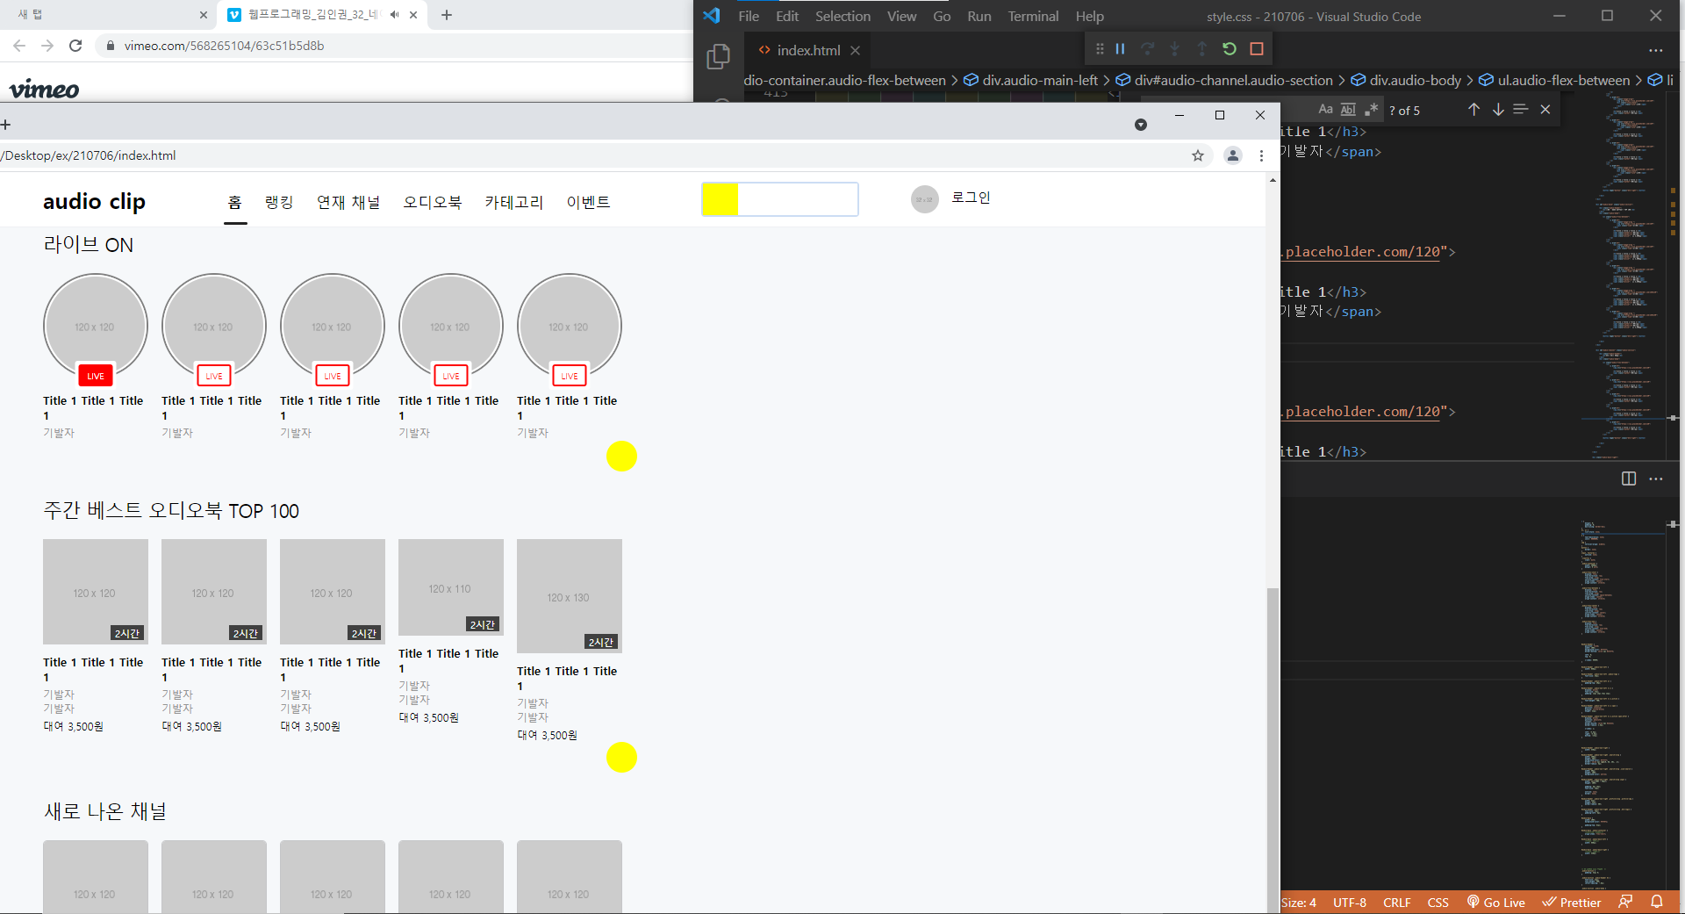Viewport: 1685px width, 914px height.
Task: Click the 랭킹 navigation link
Action: coord(279,202)
